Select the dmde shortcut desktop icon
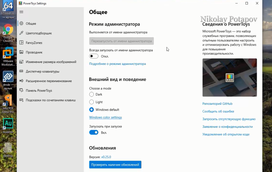This screenshot has width=272, height=172. coord(8,80)
